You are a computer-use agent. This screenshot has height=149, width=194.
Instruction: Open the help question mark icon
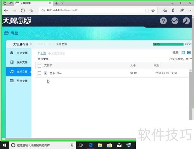click(163, 21)
